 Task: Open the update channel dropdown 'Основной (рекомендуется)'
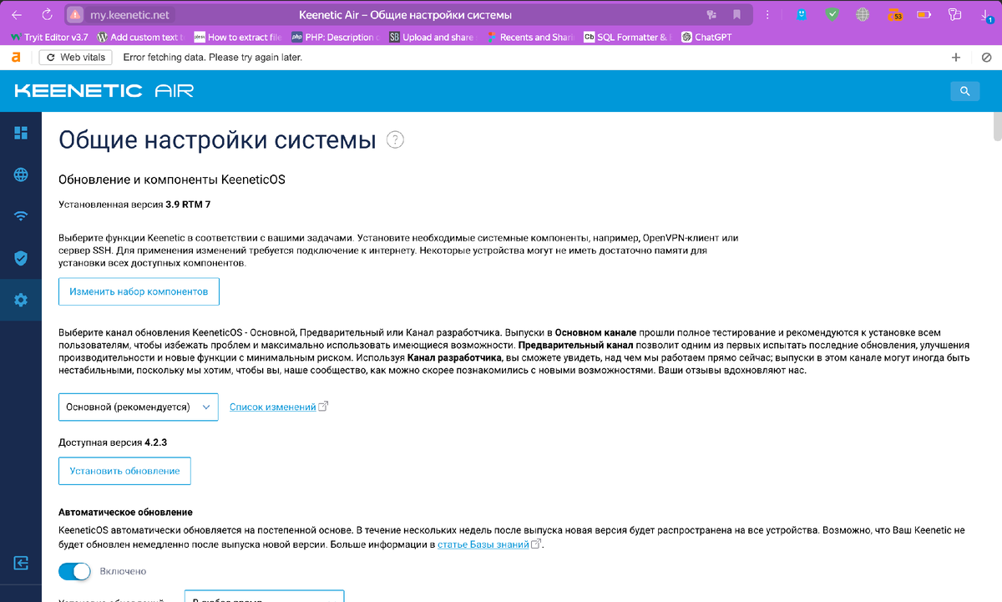[139, 407]
